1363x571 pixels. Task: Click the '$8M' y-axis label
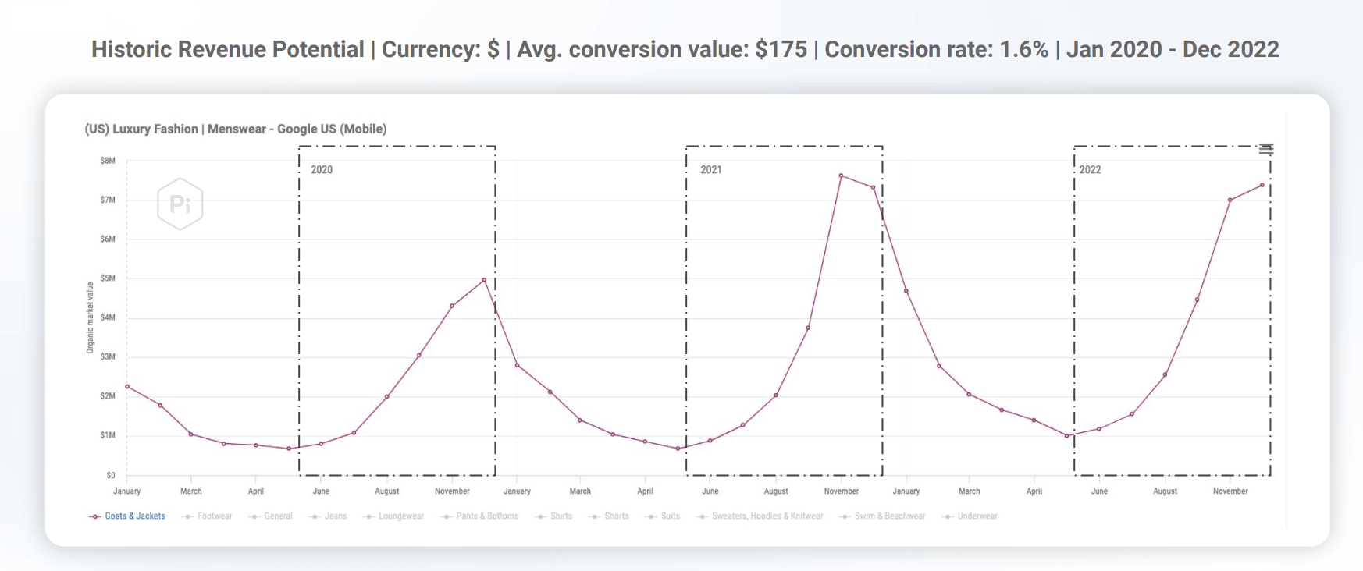tap(108, 161)
